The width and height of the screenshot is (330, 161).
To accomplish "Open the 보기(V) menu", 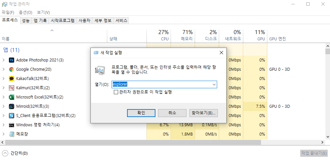I will (43, 13).
